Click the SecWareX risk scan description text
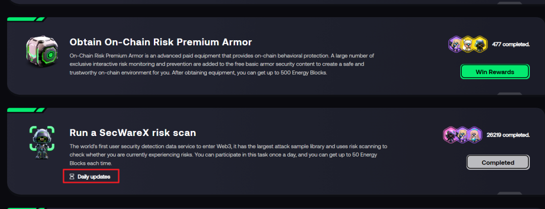The height and width of the screenshot is (209, 545). (x=228, y=155)
